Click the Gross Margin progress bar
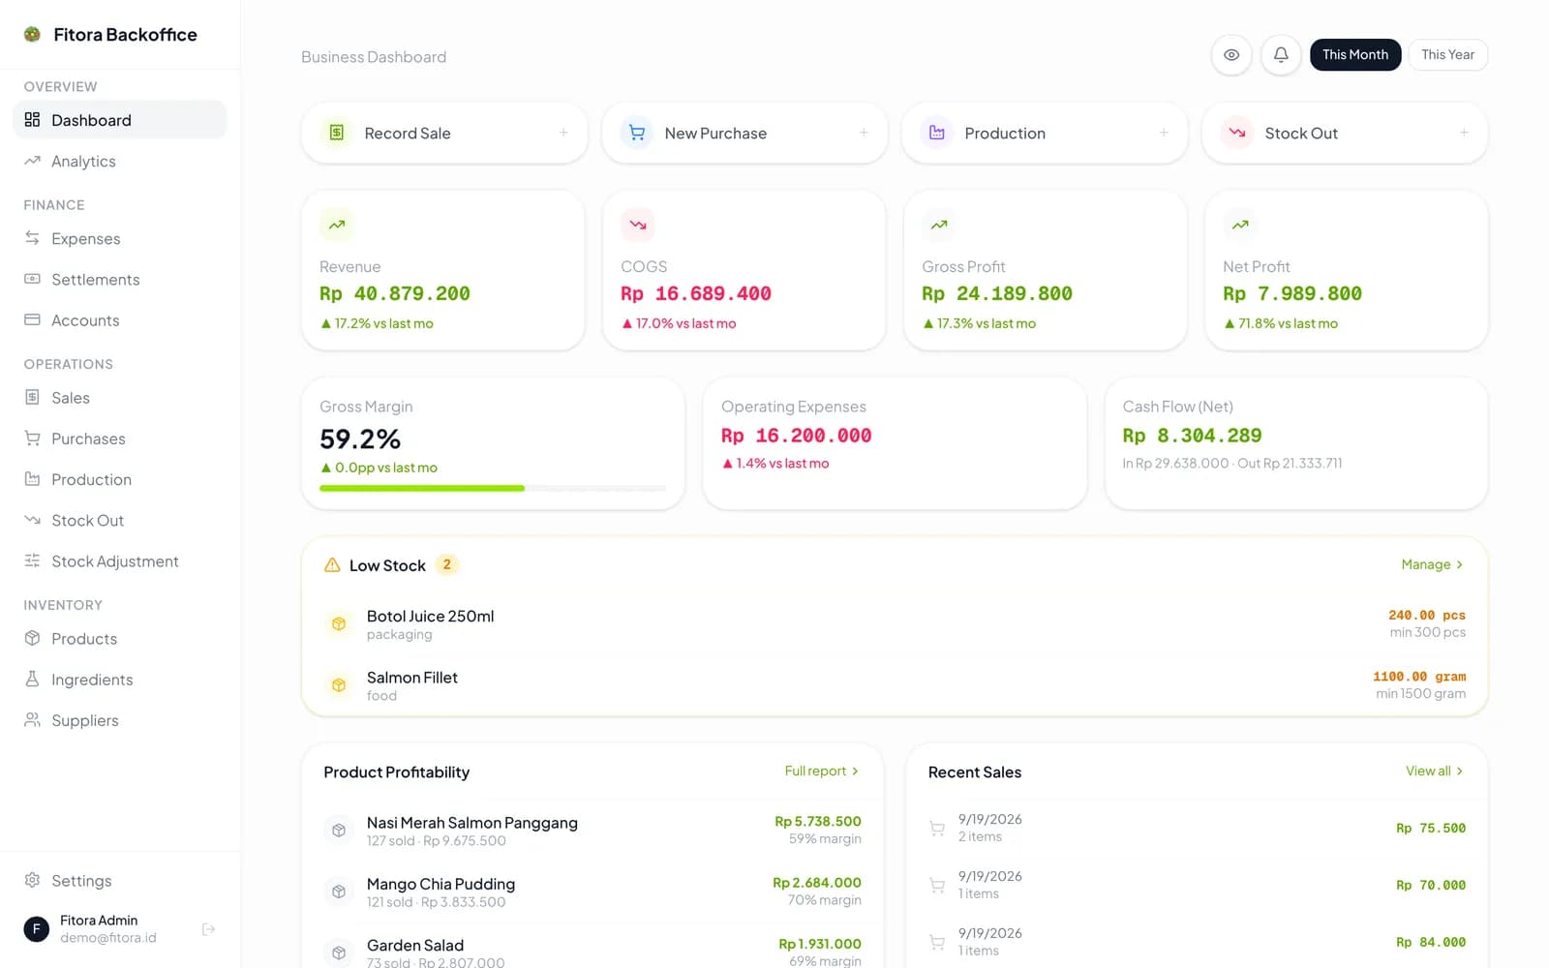Screen dimensions: 1549x968 click(x=493, y=488)
